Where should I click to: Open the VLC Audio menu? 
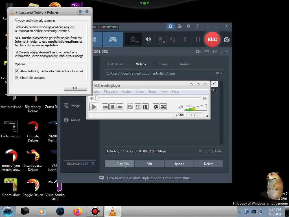pos(126,92)
